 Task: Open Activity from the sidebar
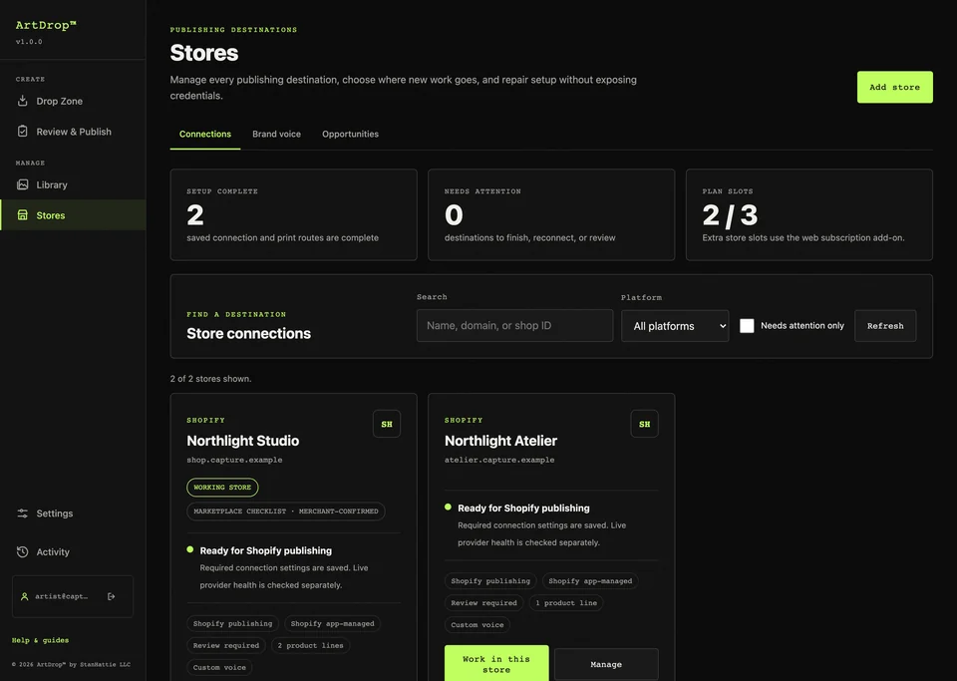(73, 551)
